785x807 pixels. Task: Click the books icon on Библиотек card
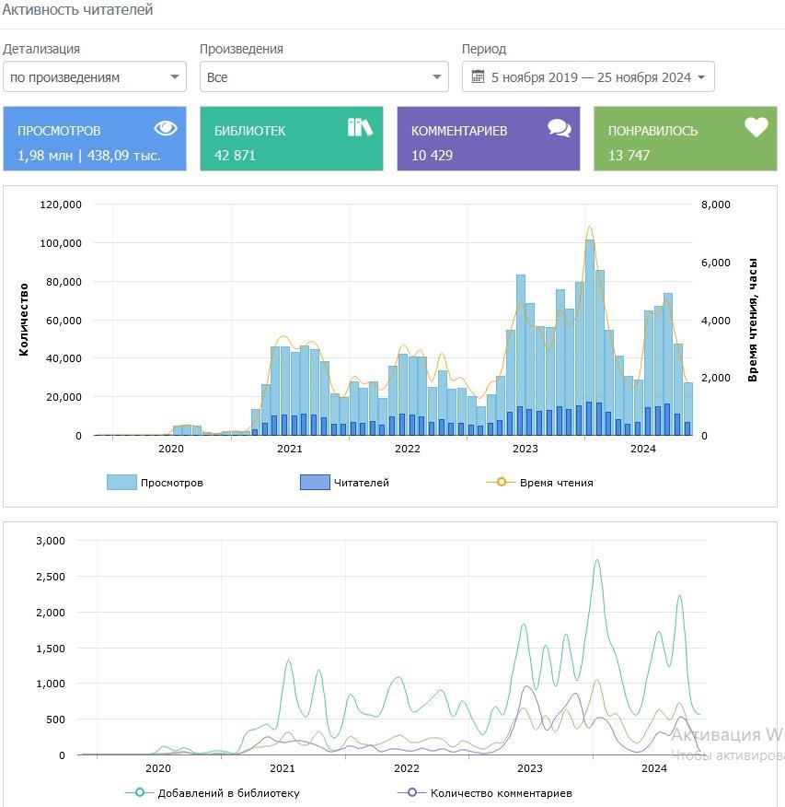[x=360, y=127]
